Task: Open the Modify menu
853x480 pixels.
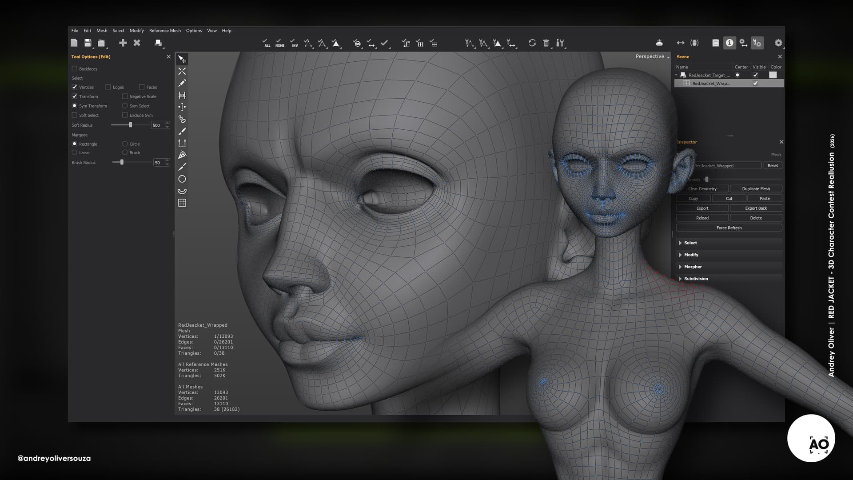Action: coord(137,31)
